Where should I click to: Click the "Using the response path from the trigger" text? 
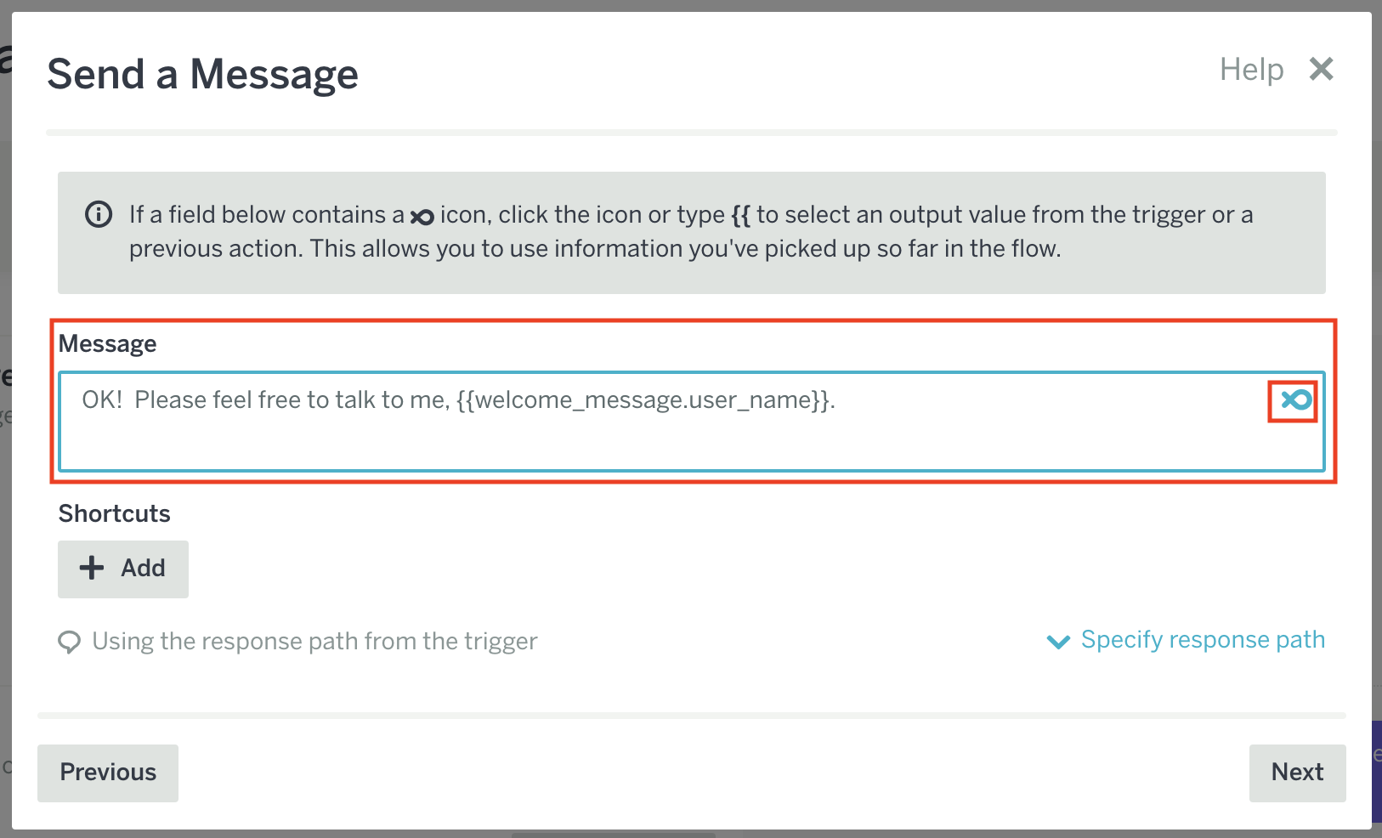click(x=314, y=641)
